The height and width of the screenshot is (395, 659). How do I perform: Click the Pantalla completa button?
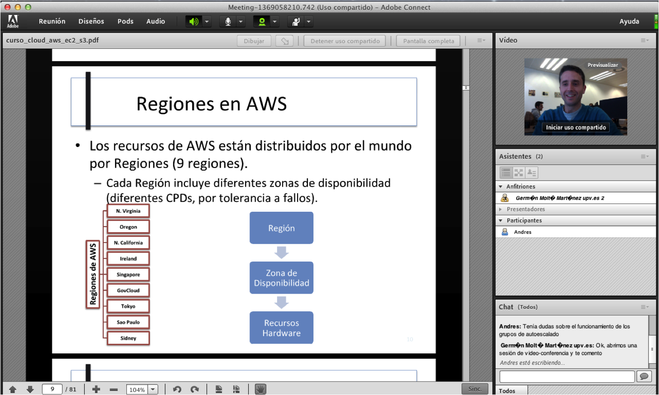(x=428, y=41)
